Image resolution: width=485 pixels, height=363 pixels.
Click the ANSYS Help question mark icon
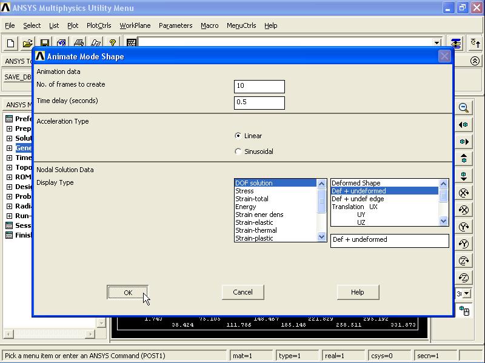[113, 43]
